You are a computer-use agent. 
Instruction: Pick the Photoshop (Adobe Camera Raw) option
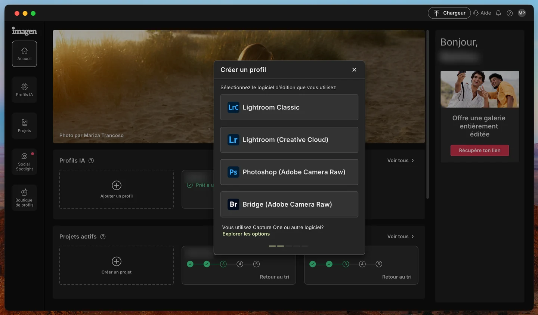[x=289, y=172]
